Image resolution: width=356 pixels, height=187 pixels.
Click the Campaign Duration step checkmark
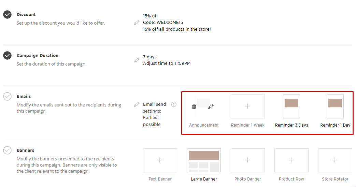coord(8,55)
